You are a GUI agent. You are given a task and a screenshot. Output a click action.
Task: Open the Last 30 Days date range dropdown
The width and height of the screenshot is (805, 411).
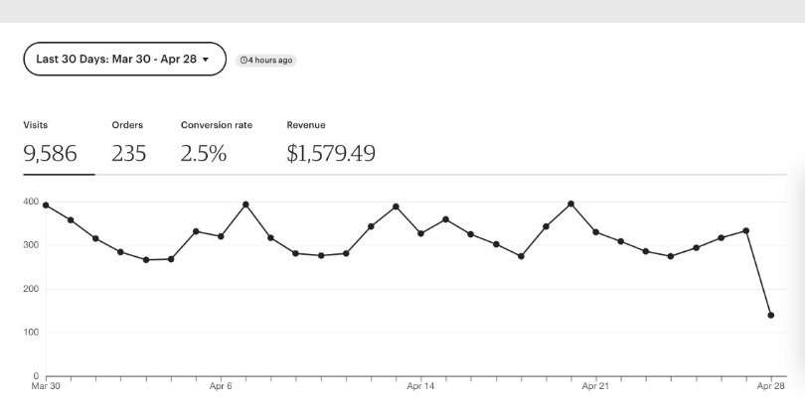click(123, 60)
